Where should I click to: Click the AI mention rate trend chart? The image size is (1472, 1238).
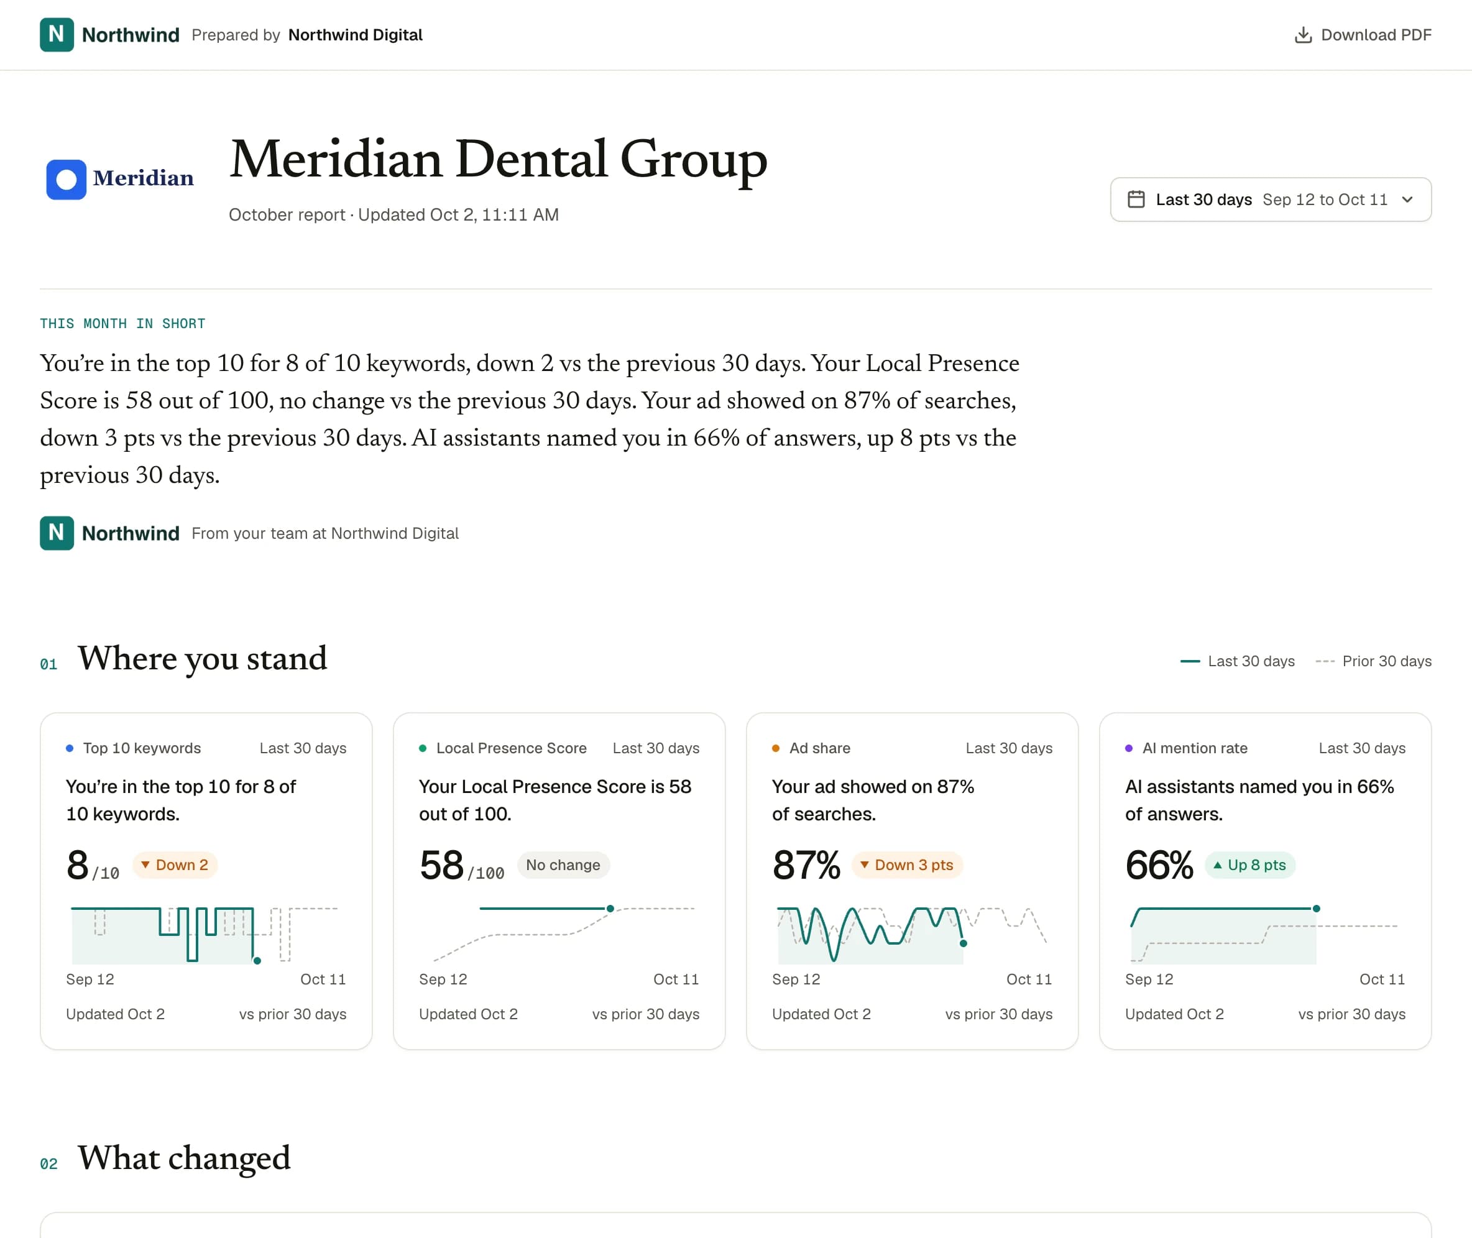coord(1265,935)
